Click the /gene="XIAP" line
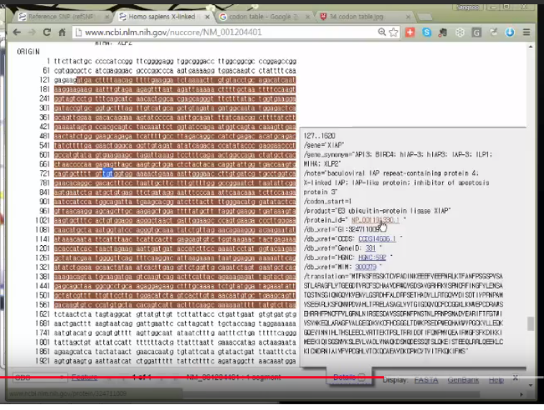Viewport: 544px width, 410px height. 324,145
